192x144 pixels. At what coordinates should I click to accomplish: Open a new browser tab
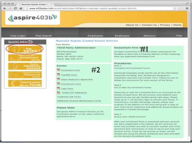(x=57, y=5)
